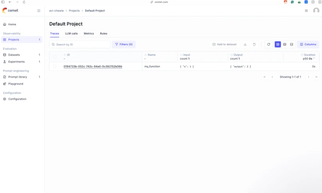Select the medium row height icon
The width and height of the screenshot is (322, 193).
tap(284, 44)
